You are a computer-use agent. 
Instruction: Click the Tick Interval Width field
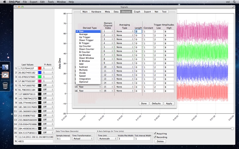tap(143, 139)
